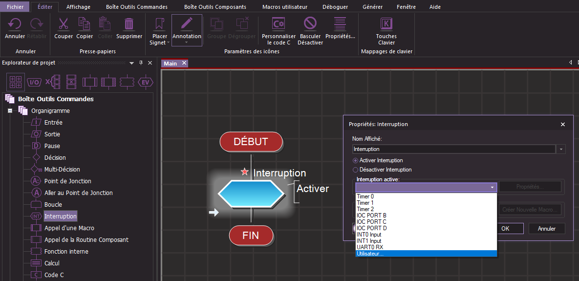The height and width of the screenshot is (281, 579).
Task: Collapse the Organigramme tree node
Action: click(10, 111)
